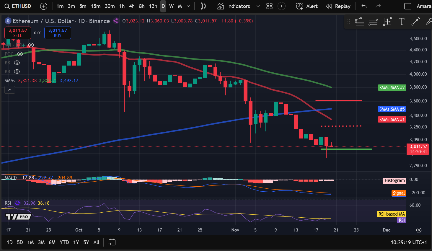Click the 10:29:19 UTC+1 clock display
This screenshot has height=251, width=432.
(408, 242)
